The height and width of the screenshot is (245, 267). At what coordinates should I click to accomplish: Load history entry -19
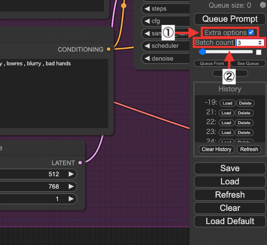point(227,103)
